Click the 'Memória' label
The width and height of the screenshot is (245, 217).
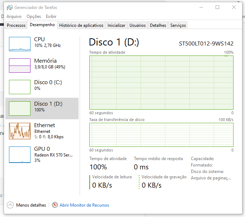coord(46,61)
